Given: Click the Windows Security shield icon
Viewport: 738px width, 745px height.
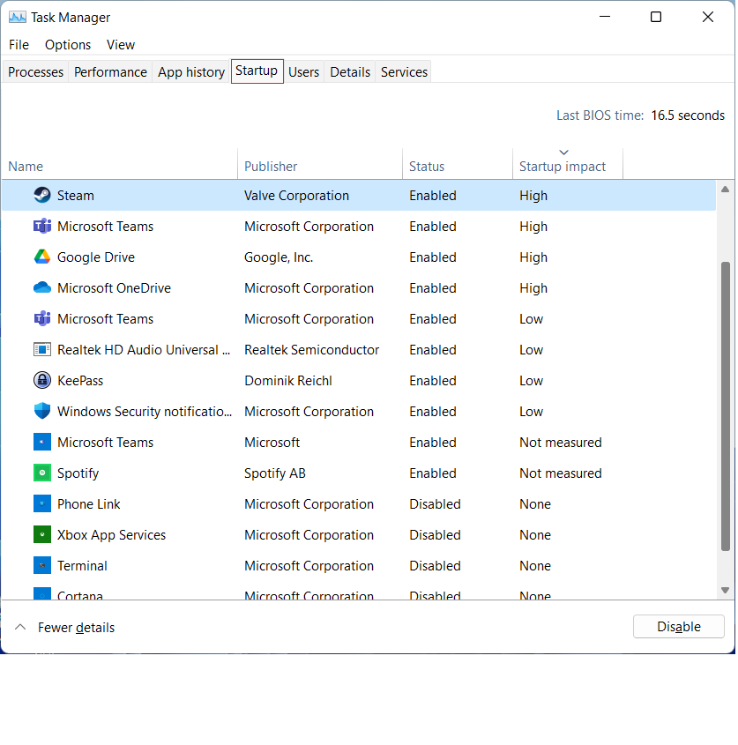Looking at the screenshot, I should pyautogui.click(x=42, y=412).
